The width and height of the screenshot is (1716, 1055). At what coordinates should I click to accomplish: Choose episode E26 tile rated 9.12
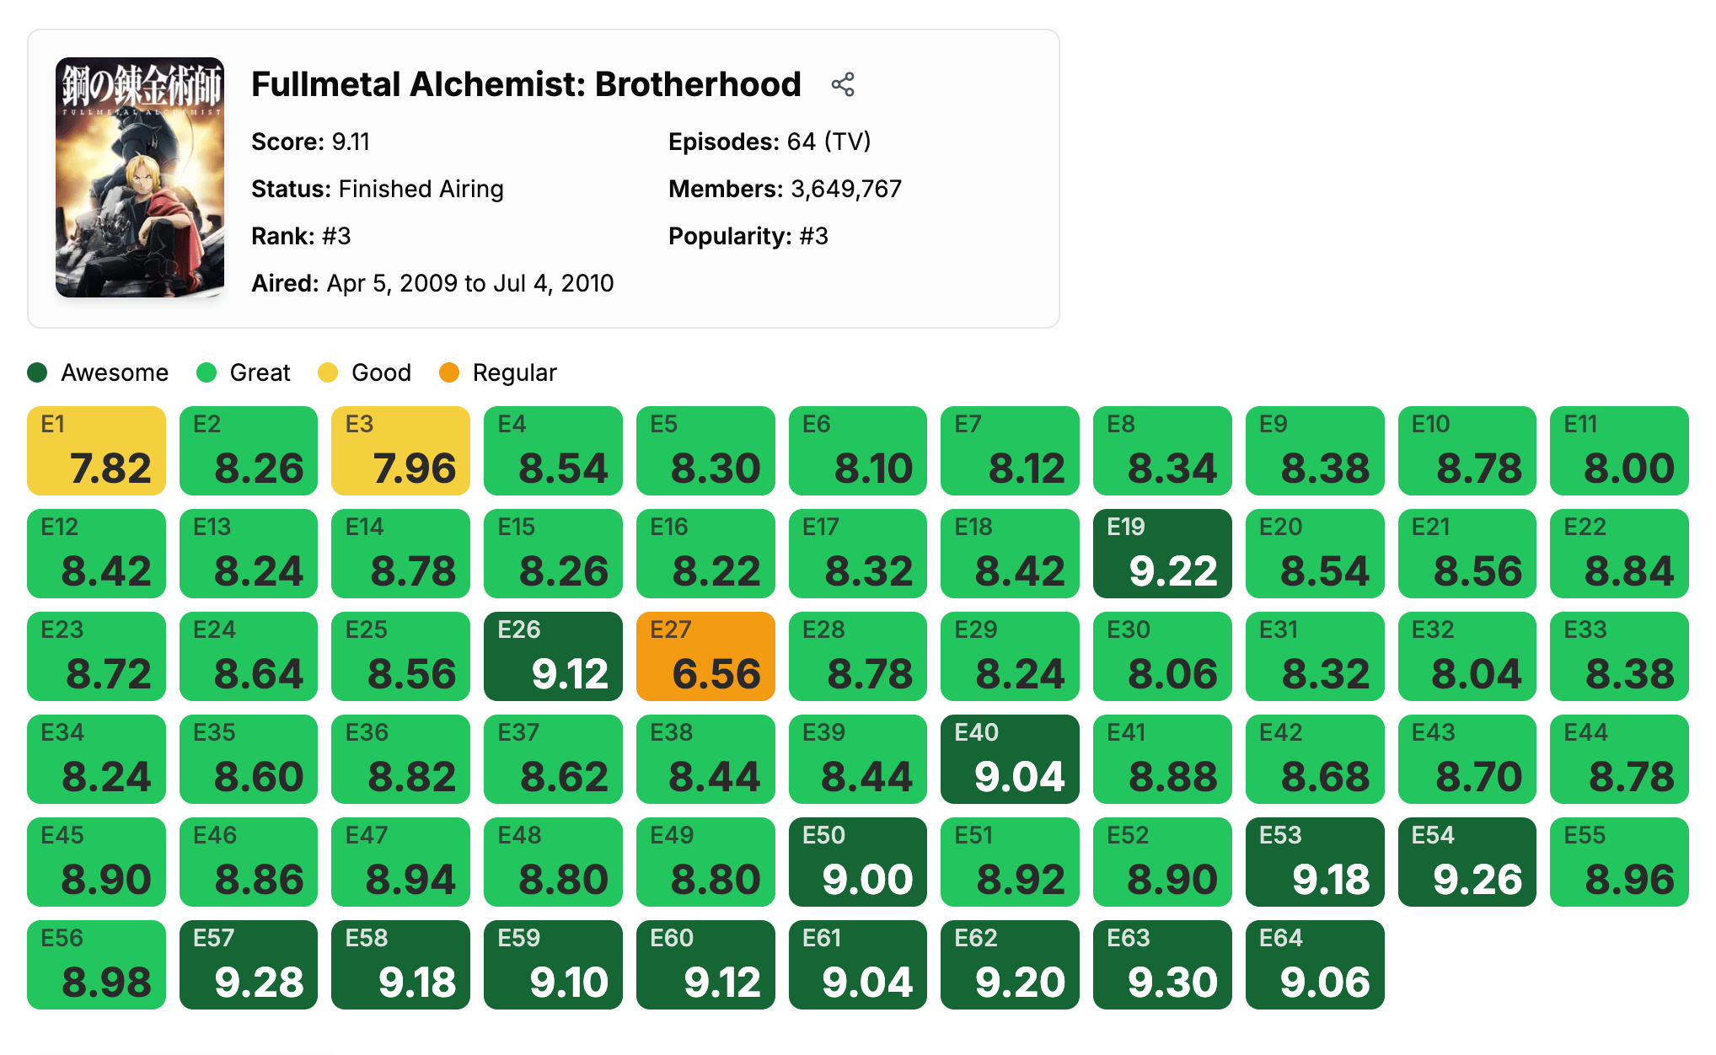click(553, 656)
